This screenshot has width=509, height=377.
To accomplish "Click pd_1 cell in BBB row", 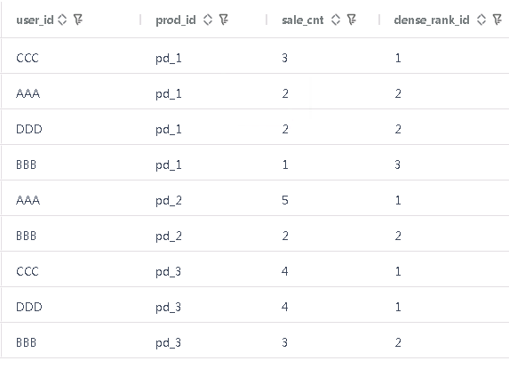I will (169, 165).
